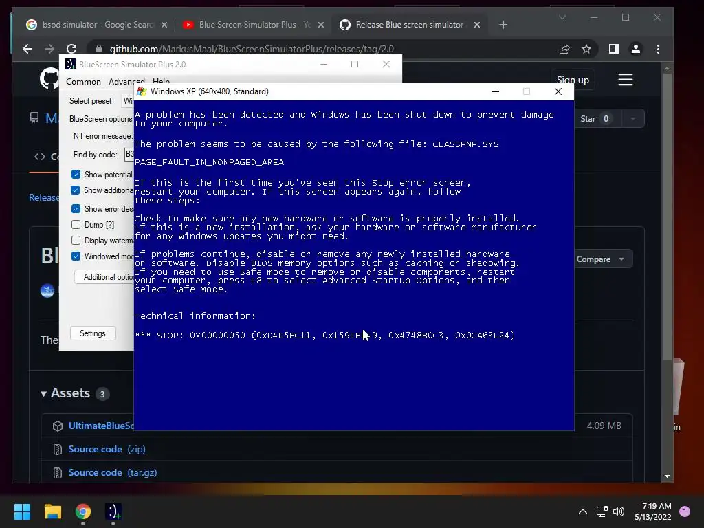Share this page using the share icon

(x=564, y=49)
